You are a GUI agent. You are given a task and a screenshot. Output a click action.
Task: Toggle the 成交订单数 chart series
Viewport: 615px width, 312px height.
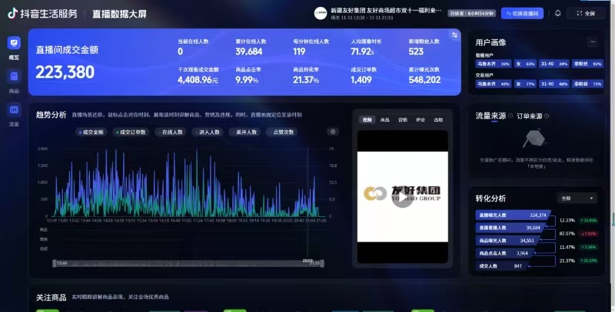pyautogui.click(x=131, y=132)
